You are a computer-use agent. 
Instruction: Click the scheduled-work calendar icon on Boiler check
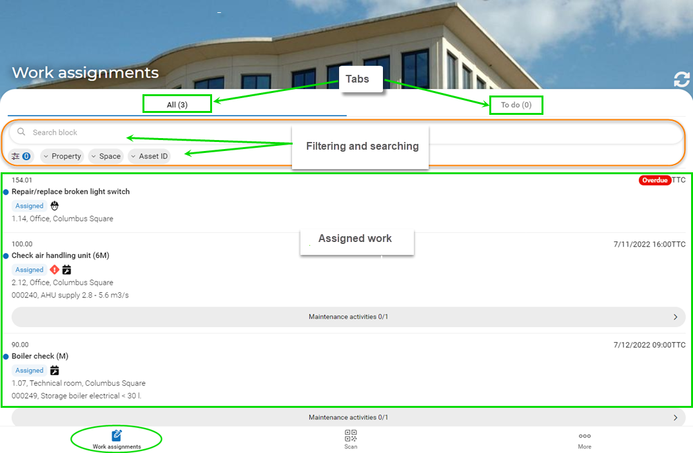point(54,370)
